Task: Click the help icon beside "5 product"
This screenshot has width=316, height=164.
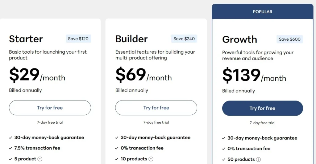Action: (40, 159)
